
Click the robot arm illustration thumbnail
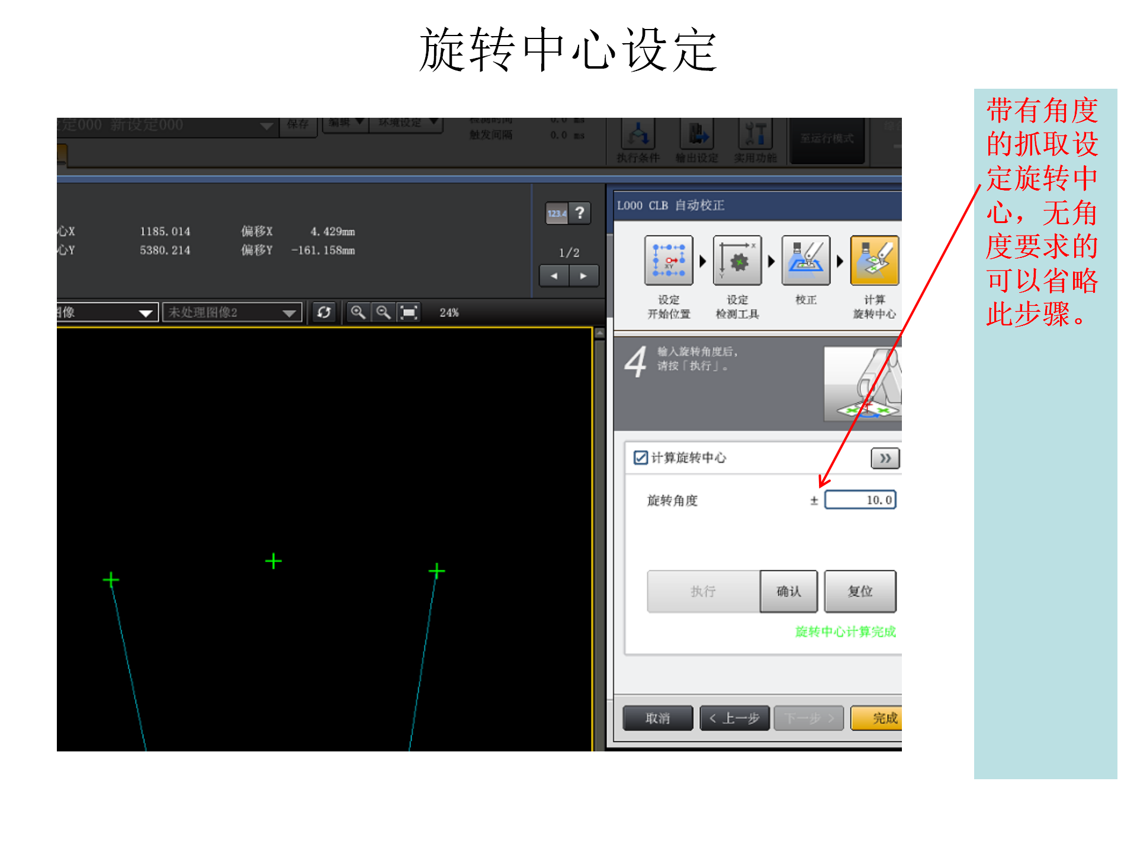click(863, 385)
